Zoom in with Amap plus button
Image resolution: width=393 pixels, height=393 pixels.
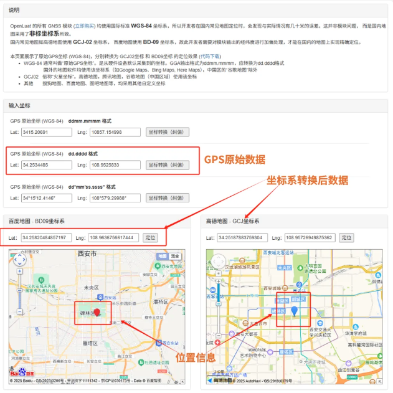click(x=219, y=282)
